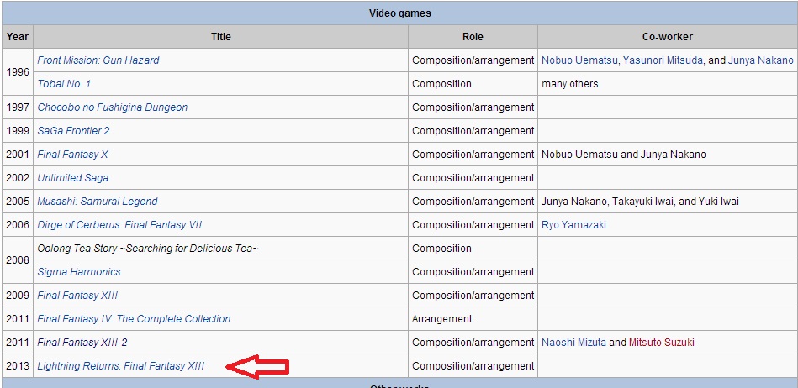The image size is (798, 388).
Task: Click the 2008 year cell
Action: pos(18,260)
